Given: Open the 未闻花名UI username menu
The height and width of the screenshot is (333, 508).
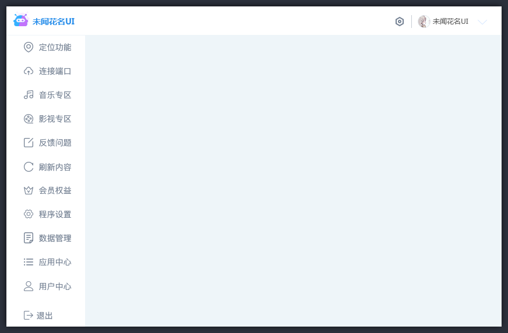Looking at the screenshot, I should click(x=450, y=22).
